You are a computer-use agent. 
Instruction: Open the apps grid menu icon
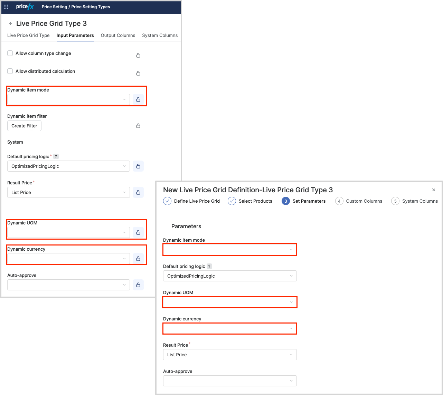[6, 7]
